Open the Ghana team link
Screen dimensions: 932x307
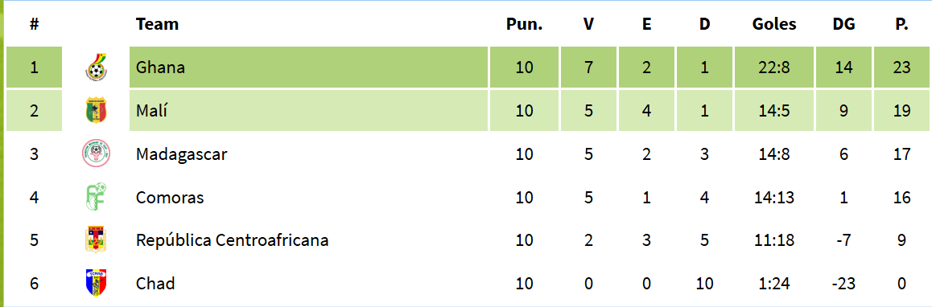(160, 68)
